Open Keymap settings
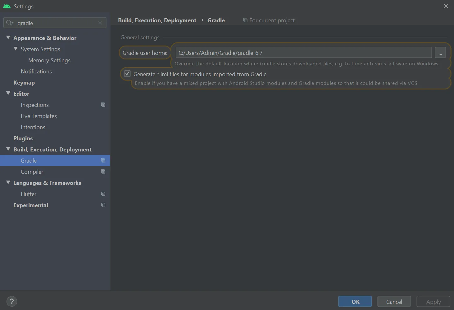Image resolution: width=454 pixels, height=310 pixels. pyautogui.click(x=24, y=83)
